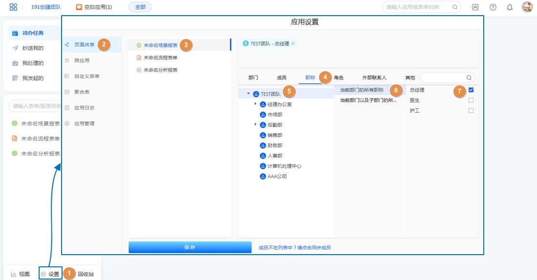Screen dimensions: 537x280
Task: Click the notification bell icon
Action: pyautogui.click(x=510, y=7)
